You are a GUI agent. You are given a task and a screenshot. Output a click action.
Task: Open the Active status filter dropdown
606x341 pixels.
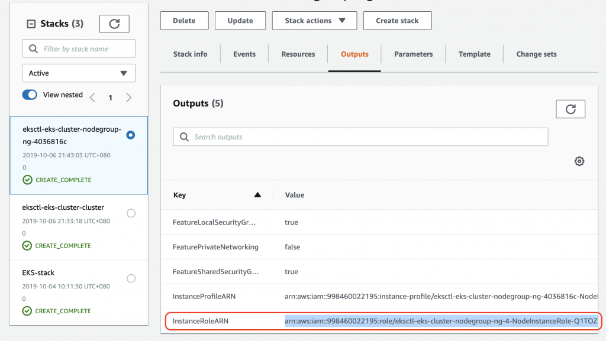(x=79, y=73)
